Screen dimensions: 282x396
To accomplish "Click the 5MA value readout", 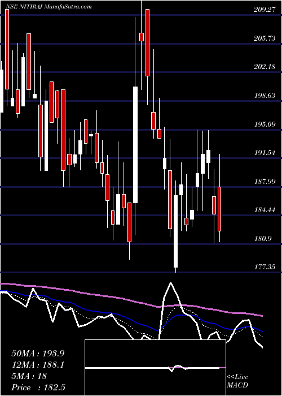I will [29, 376].
